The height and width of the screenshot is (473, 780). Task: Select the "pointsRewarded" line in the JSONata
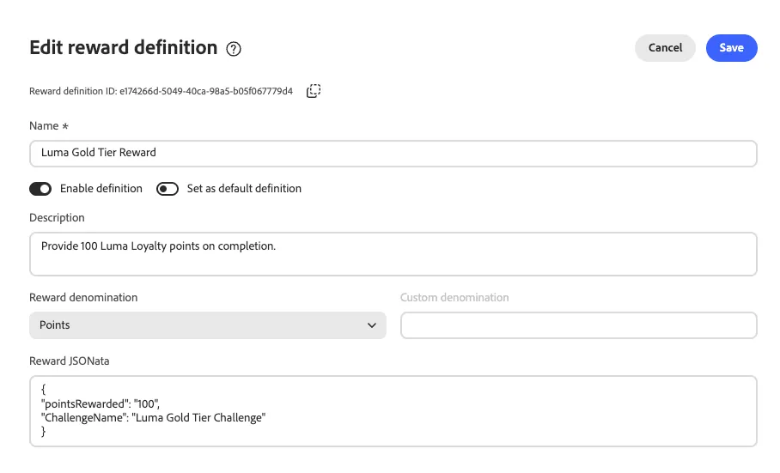[101, 403]
